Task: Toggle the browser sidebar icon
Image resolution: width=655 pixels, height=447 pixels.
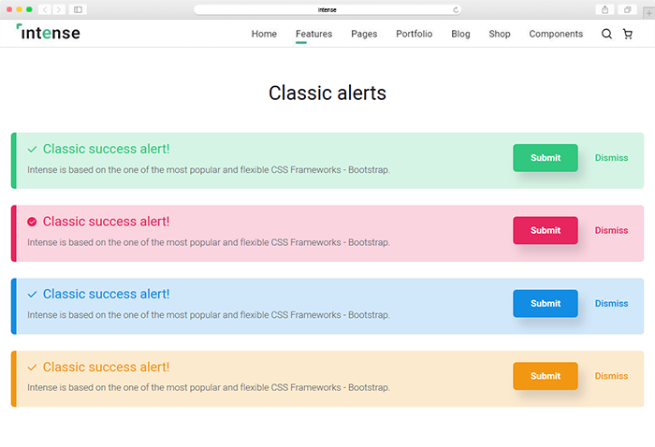Action: pos(78,9)
